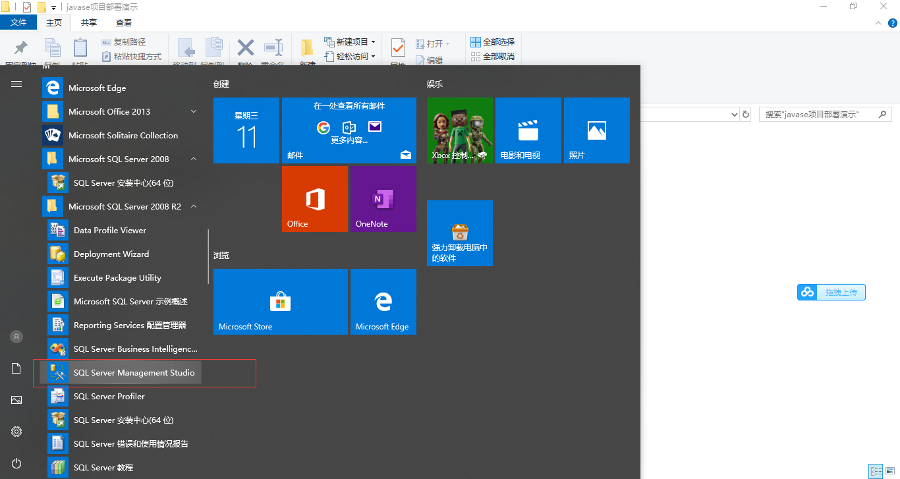
Task: Open SQL Server Management Studio from app list
Action: click(x=121, y=373)
